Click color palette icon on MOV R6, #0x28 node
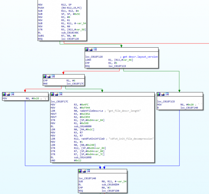 (4, 94)
